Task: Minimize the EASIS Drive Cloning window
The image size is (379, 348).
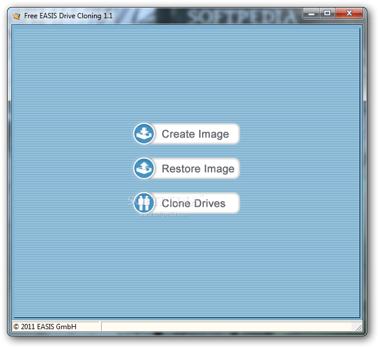Action: click(311, 13)
